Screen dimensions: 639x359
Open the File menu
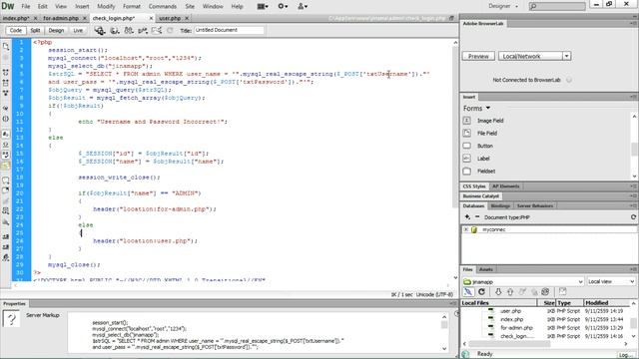tap(26, 7)
